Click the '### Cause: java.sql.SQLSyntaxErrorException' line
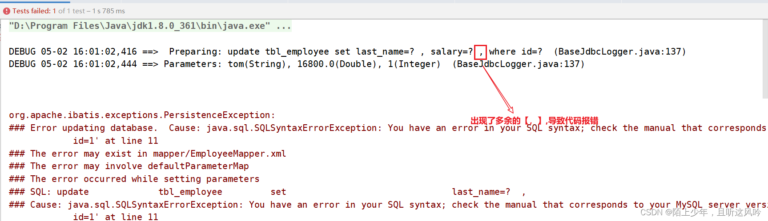The width and height of the screenshot is (768, 221). click(388, 205)
